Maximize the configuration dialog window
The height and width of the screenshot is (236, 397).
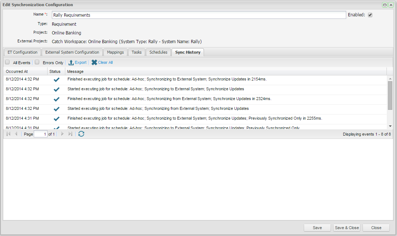click(385, 5)
